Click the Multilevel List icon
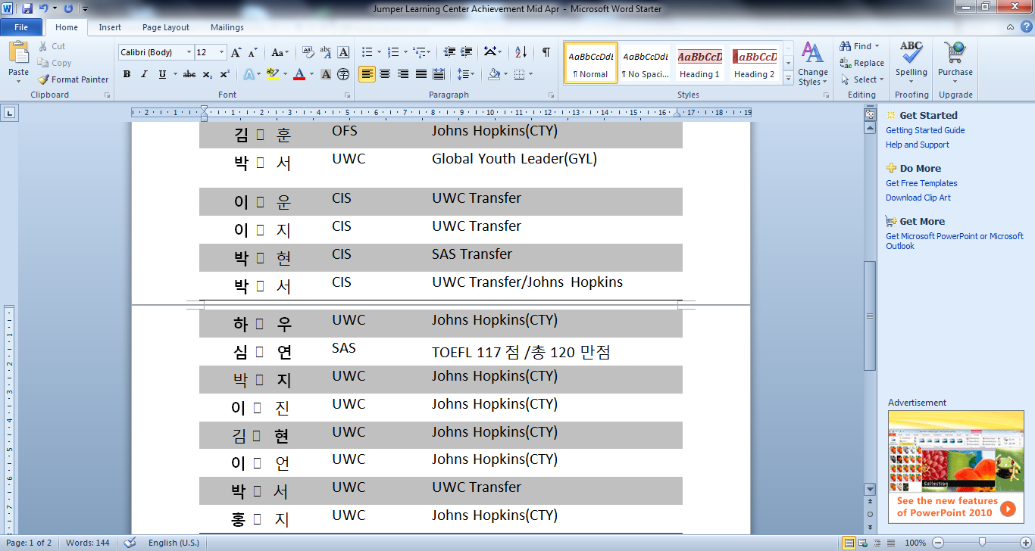This screenshot has height=551, width=1035. 419,52
